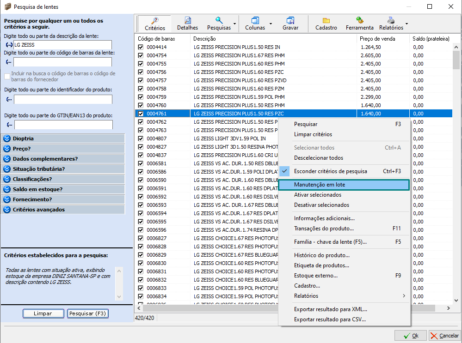This screenshot has height=343, width=462.
Task: Uncheck the checkbox for barcode 0004414
Action: [x=141, y=47]
